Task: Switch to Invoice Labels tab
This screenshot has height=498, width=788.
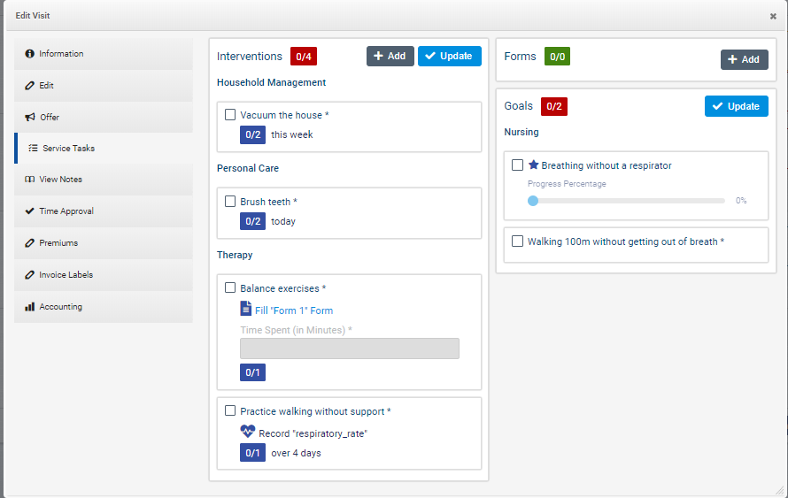Action: click(66, 275)
